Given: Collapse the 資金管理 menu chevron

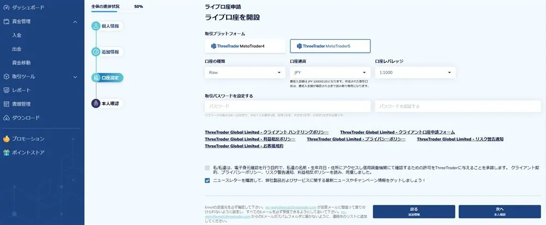Looking at the screenshot, I should tap(75, 22).
